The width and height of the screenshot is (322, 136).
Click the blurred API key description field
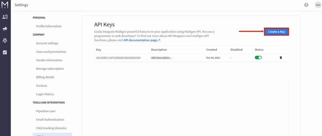(162, 58)
